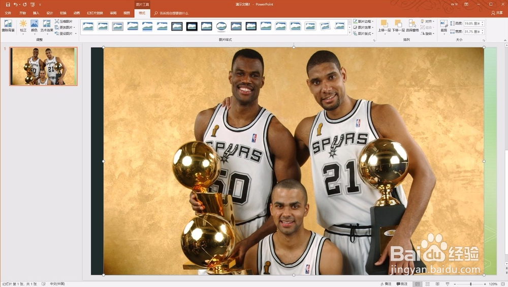Screen dimensions: 508x287
Task: Click the zoom slider handle
Action: [x=471, y=284]
